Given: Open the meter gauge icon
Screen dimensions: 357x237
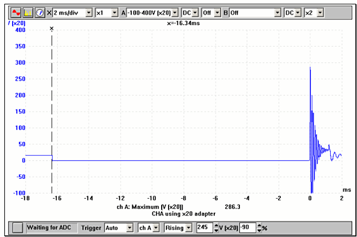Looking at the screenshot, I should click(40, 12).
